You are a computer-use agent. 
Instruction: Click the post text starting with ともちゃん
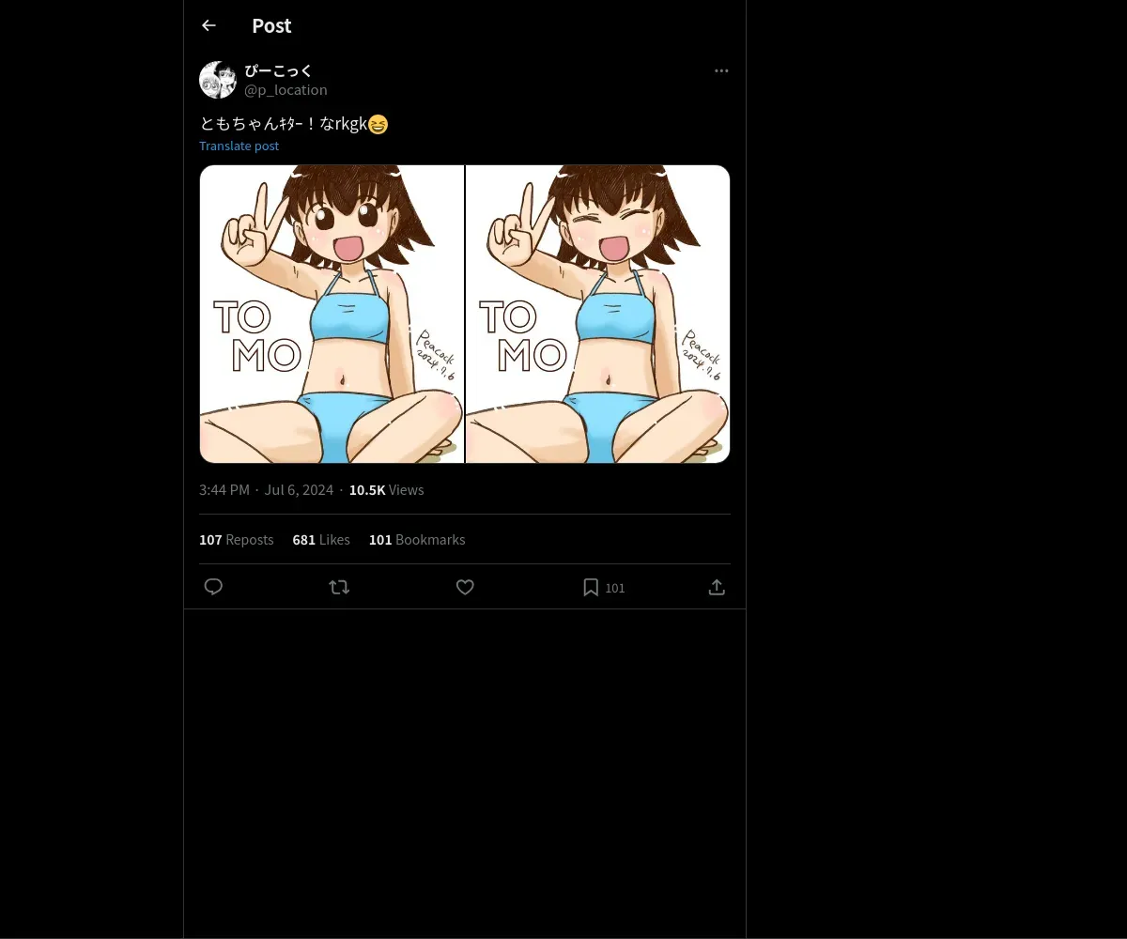[x=284, y=124]
